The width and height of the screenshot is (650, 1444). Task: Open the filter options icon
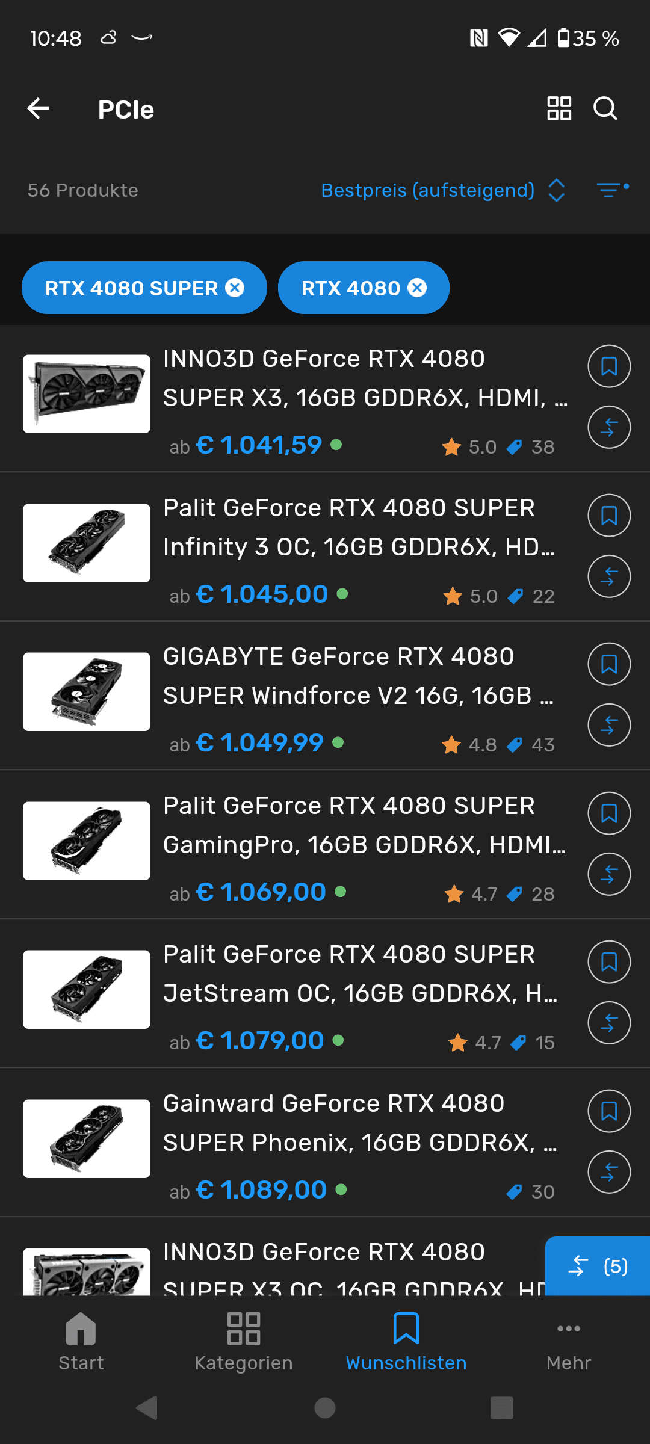pyautogui.click(x=612, y=190)
